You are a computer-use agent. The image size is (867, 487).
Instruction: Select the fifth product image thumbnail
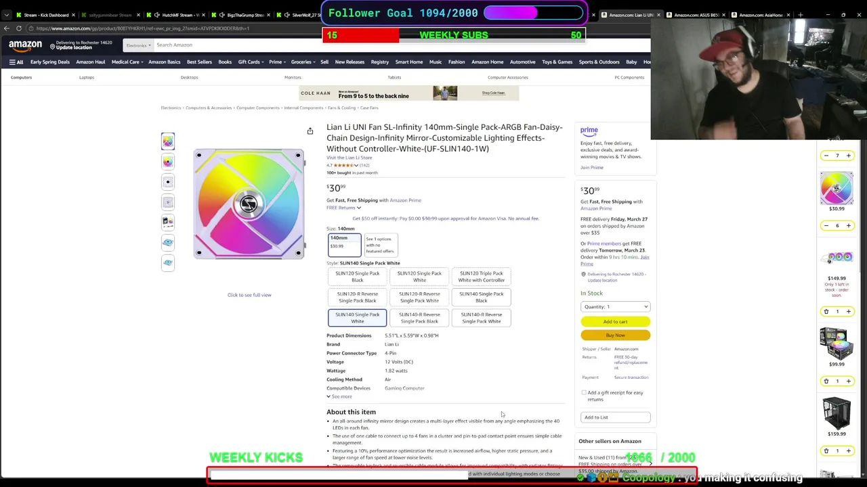coord(168,222)
